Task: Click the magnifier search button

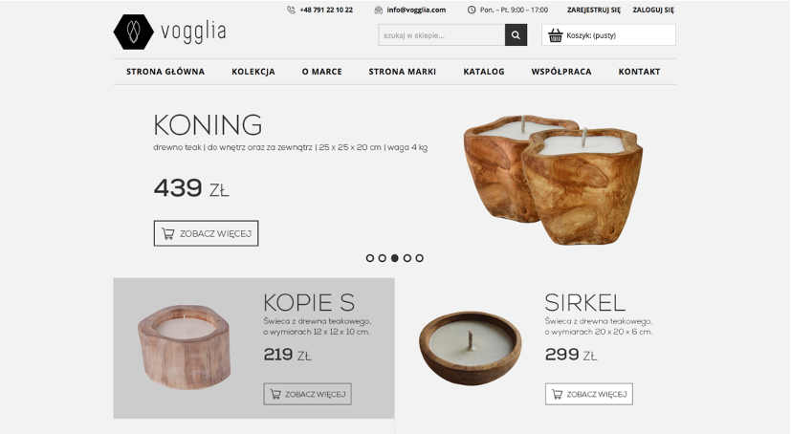Action: 516,34
